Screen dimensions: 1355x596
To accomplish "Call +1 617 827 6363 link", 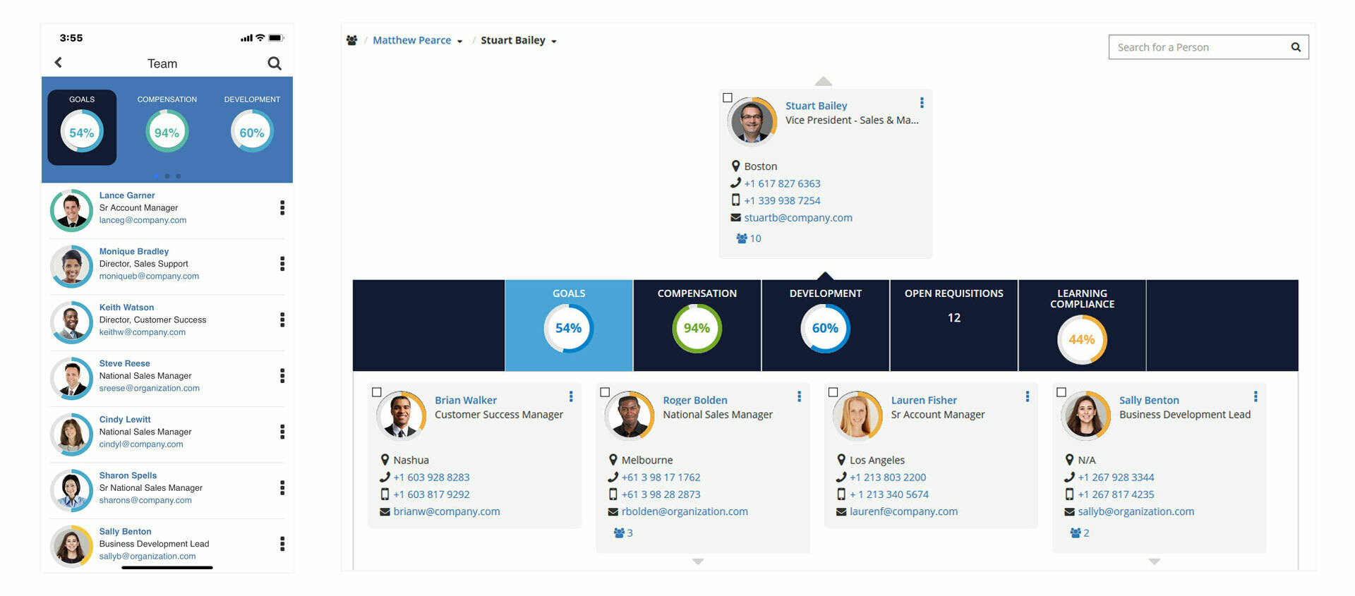I will (782, 183).
